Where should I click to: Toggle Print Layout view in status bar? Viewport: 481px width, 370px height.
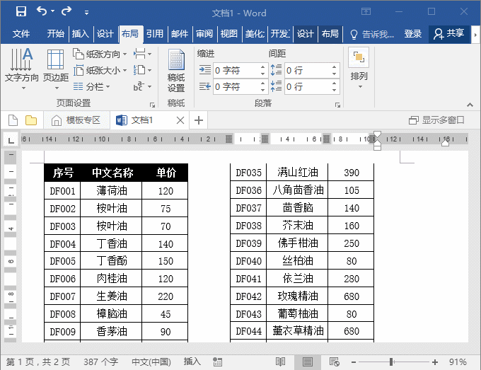pos(307,362)
